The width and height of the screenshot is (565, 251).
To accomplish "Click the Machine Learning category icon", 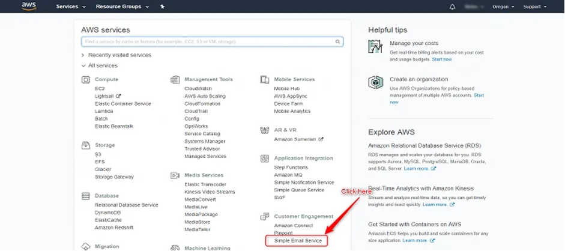I will pos(175,248).
